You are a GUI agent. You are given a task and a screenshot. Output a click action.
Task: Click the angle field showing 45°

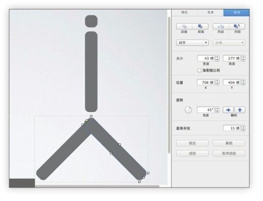point(206,110)
